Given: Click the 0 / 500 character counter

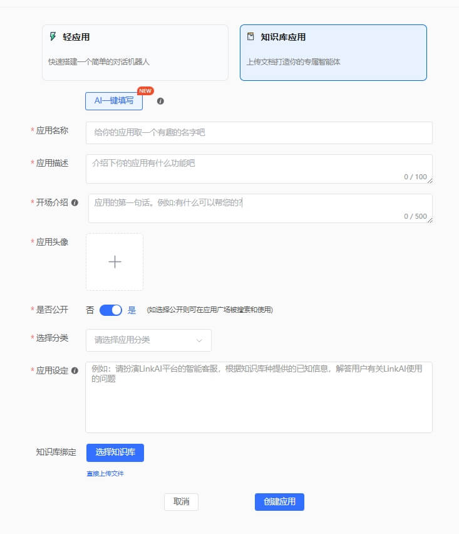Looking at the screenshot, I should point(415,216).
